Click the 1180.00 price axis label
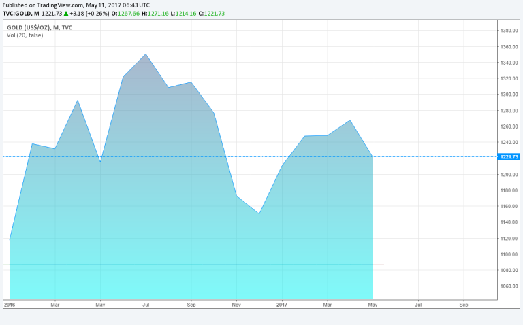 (509, 190)
